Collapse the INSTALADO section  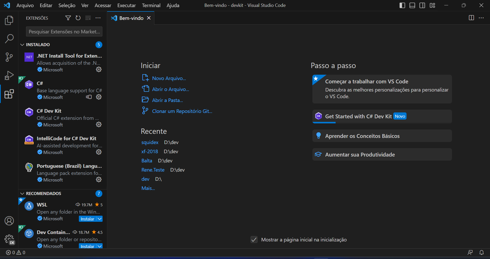pos(22,45)
